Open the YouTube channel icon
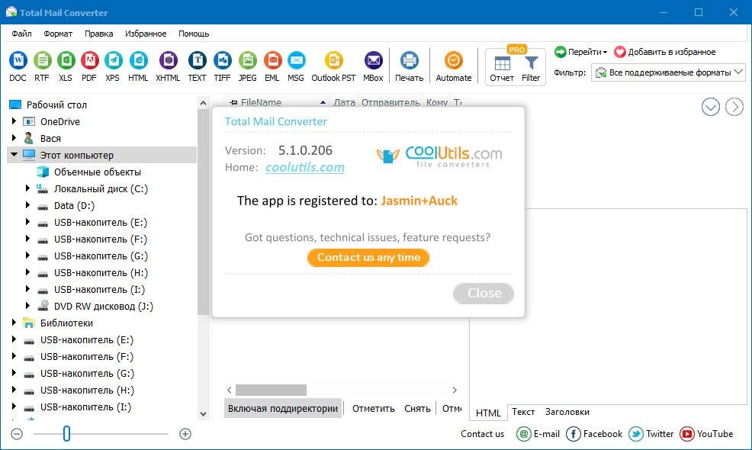 point(686,434)
